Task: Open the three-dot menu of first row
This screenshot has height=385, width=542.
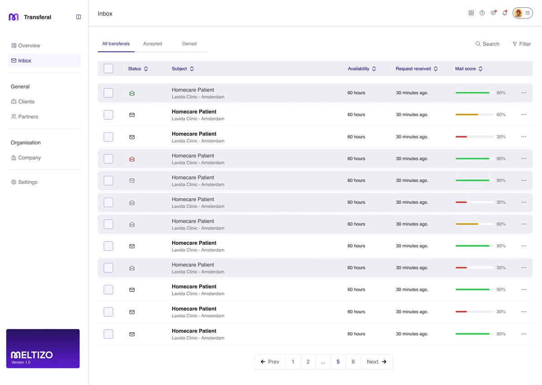Action: (523, 93)
